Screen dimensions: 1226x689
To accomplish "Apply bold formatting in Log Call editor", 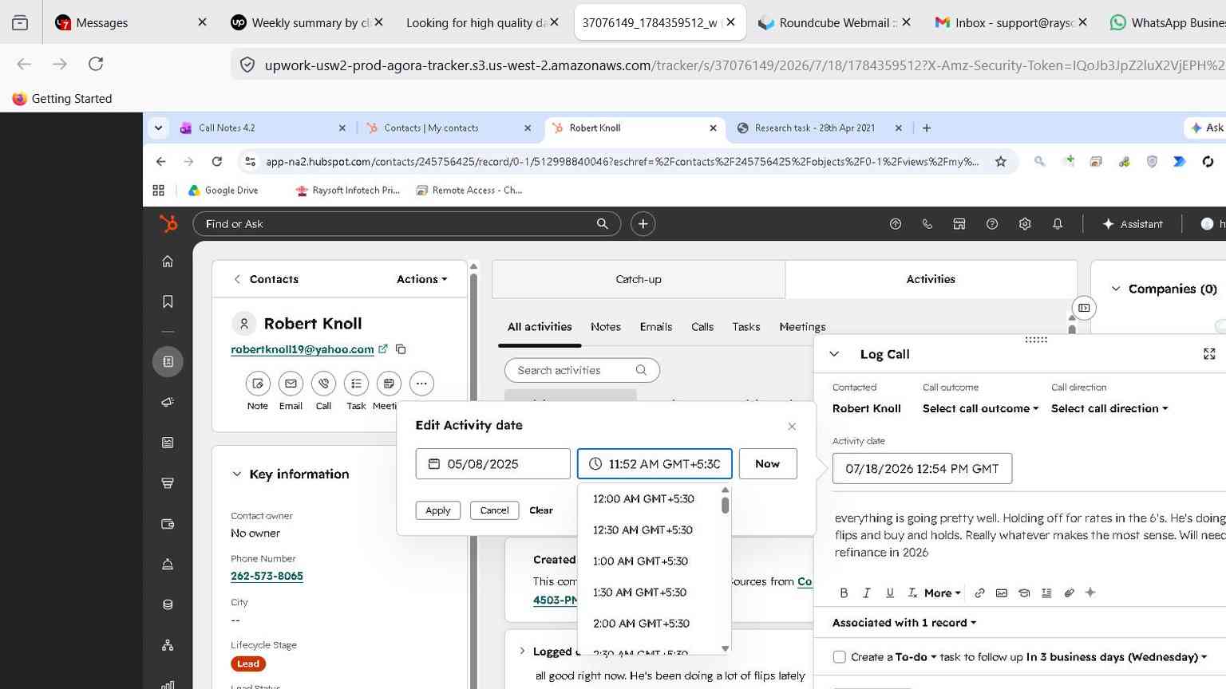I will [x=844, y=593].
